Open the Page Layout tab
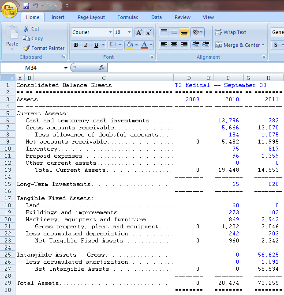The height and width of the screenshot is (295, 284). [x=91, y=17]
